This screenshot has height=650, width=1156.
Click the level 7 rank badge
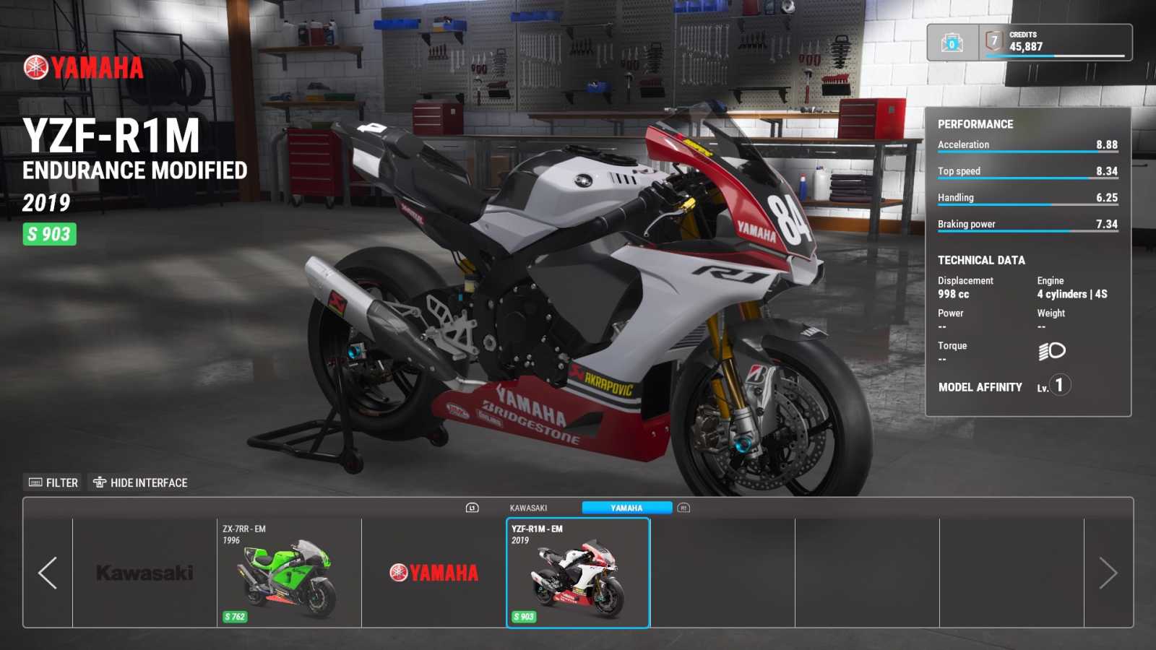click(994, 41)
